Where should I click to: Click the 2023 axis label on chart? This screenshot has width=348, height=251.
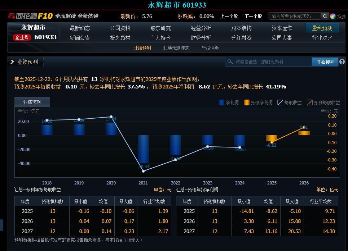208,183
